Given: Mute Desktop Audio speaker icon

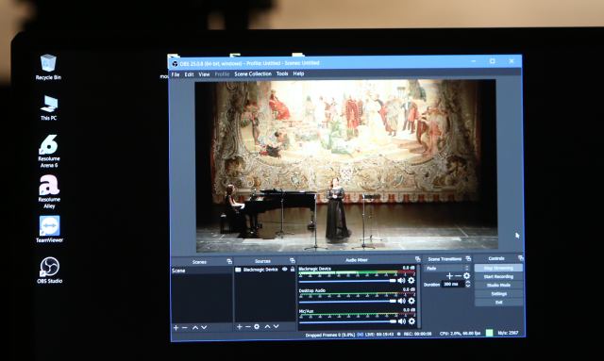Looking at the screenshot, I should [x=401, y=301].
